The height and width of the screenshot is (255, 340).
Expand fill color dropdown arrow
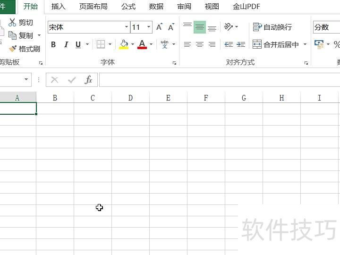(x=133, y=44)
